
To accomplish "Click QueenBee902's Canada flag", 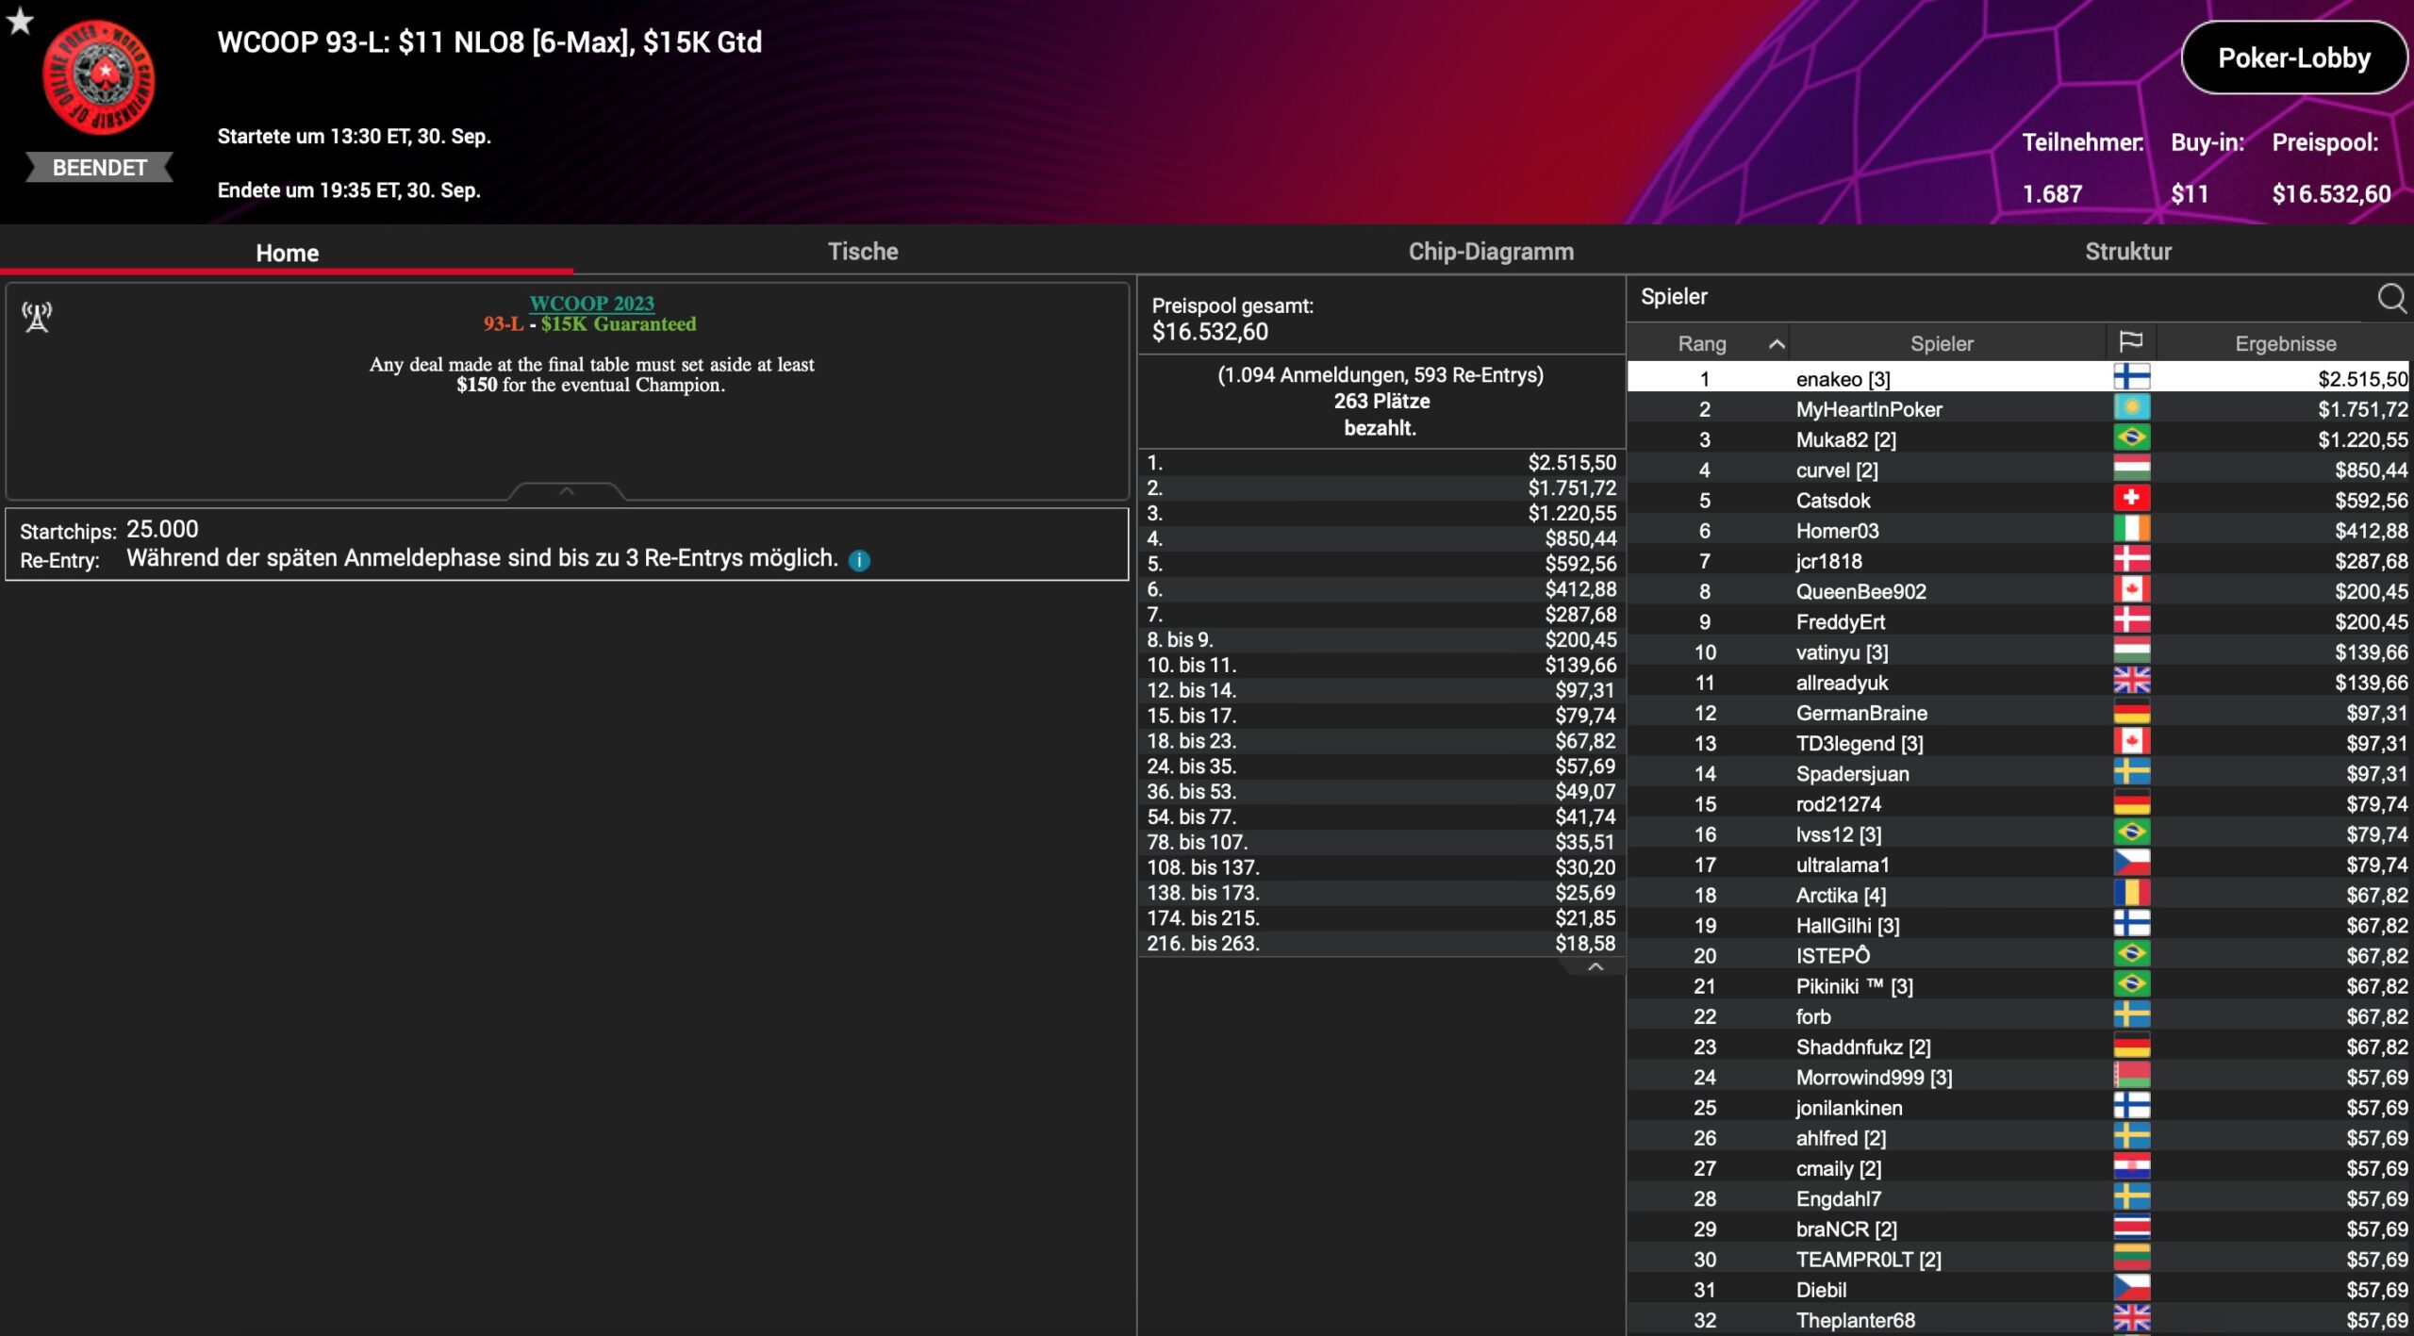I will [x=2131, y=589].
